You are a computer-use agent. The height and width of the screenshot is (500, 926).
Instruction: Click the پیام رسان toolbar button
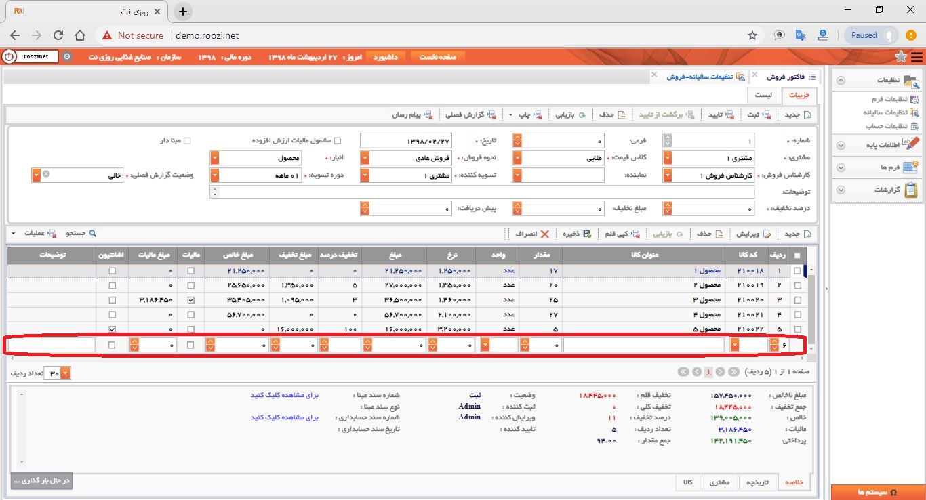[412, 115]
